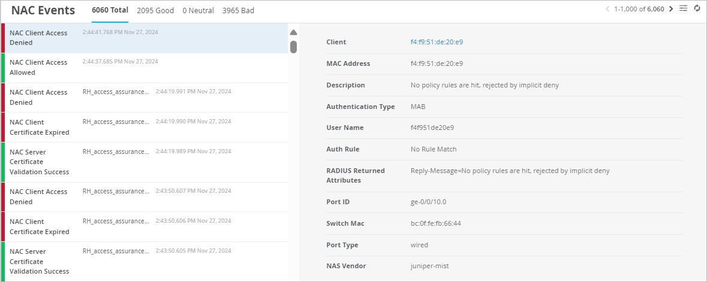Select NAC Client Access Allowed at 2:44:37.685
The image size is (707, 282).
coord(144,68)
